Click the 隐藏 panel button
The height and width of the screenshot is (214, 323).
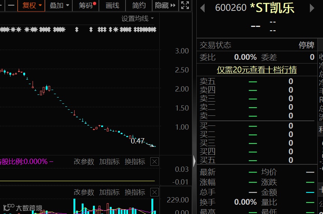click(x=165, y=6)
